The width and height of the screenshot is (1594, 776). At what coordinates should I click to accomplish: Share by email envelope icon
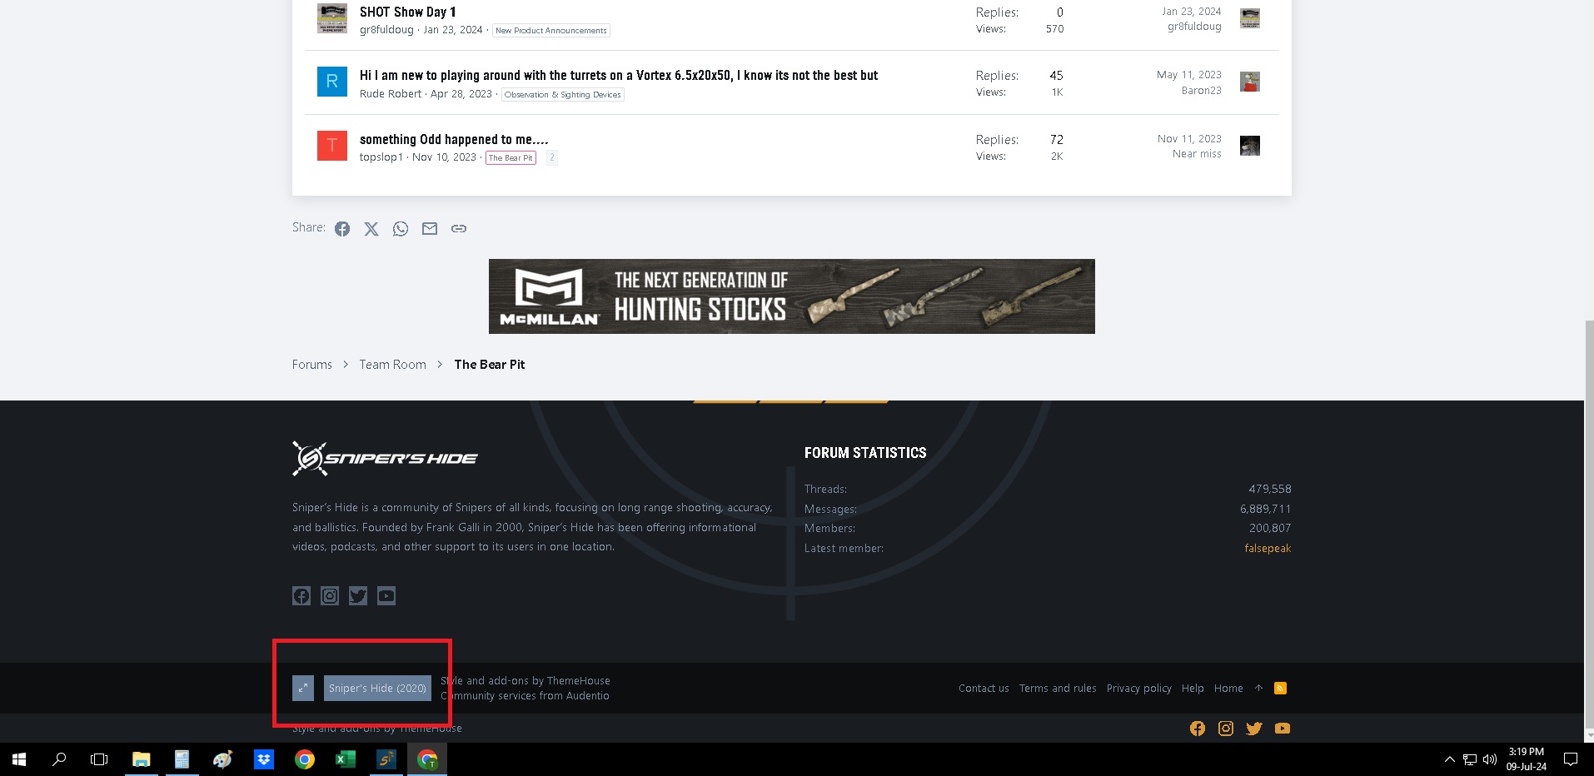point(430,229)
